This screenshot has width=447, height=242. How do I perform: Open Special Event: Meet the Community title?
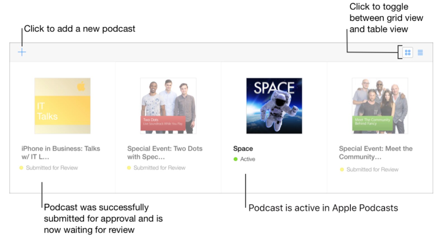pyautogui.click(x=375, y=152)
